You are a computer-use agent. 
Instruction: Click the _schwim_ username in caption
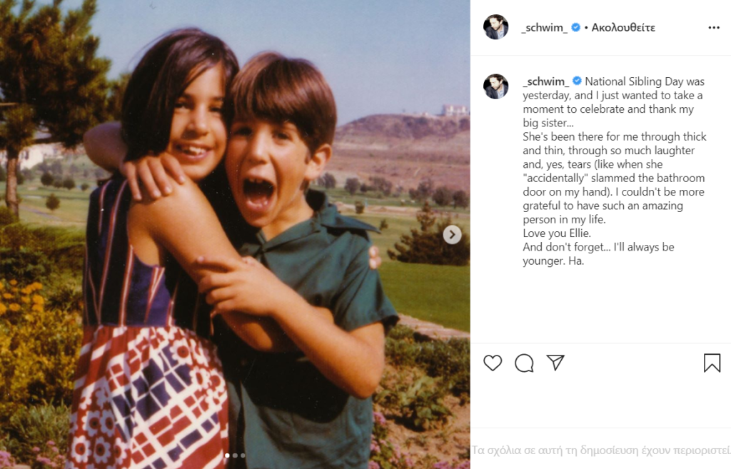[x=546, y=81]
